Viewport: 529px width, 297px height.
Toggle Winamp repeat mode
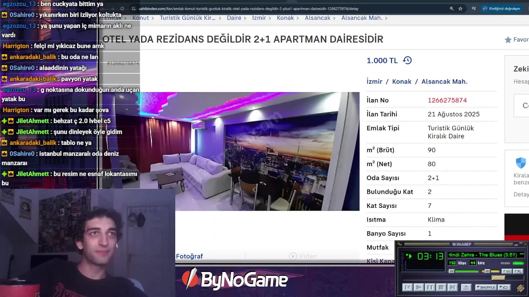[504, 287]
